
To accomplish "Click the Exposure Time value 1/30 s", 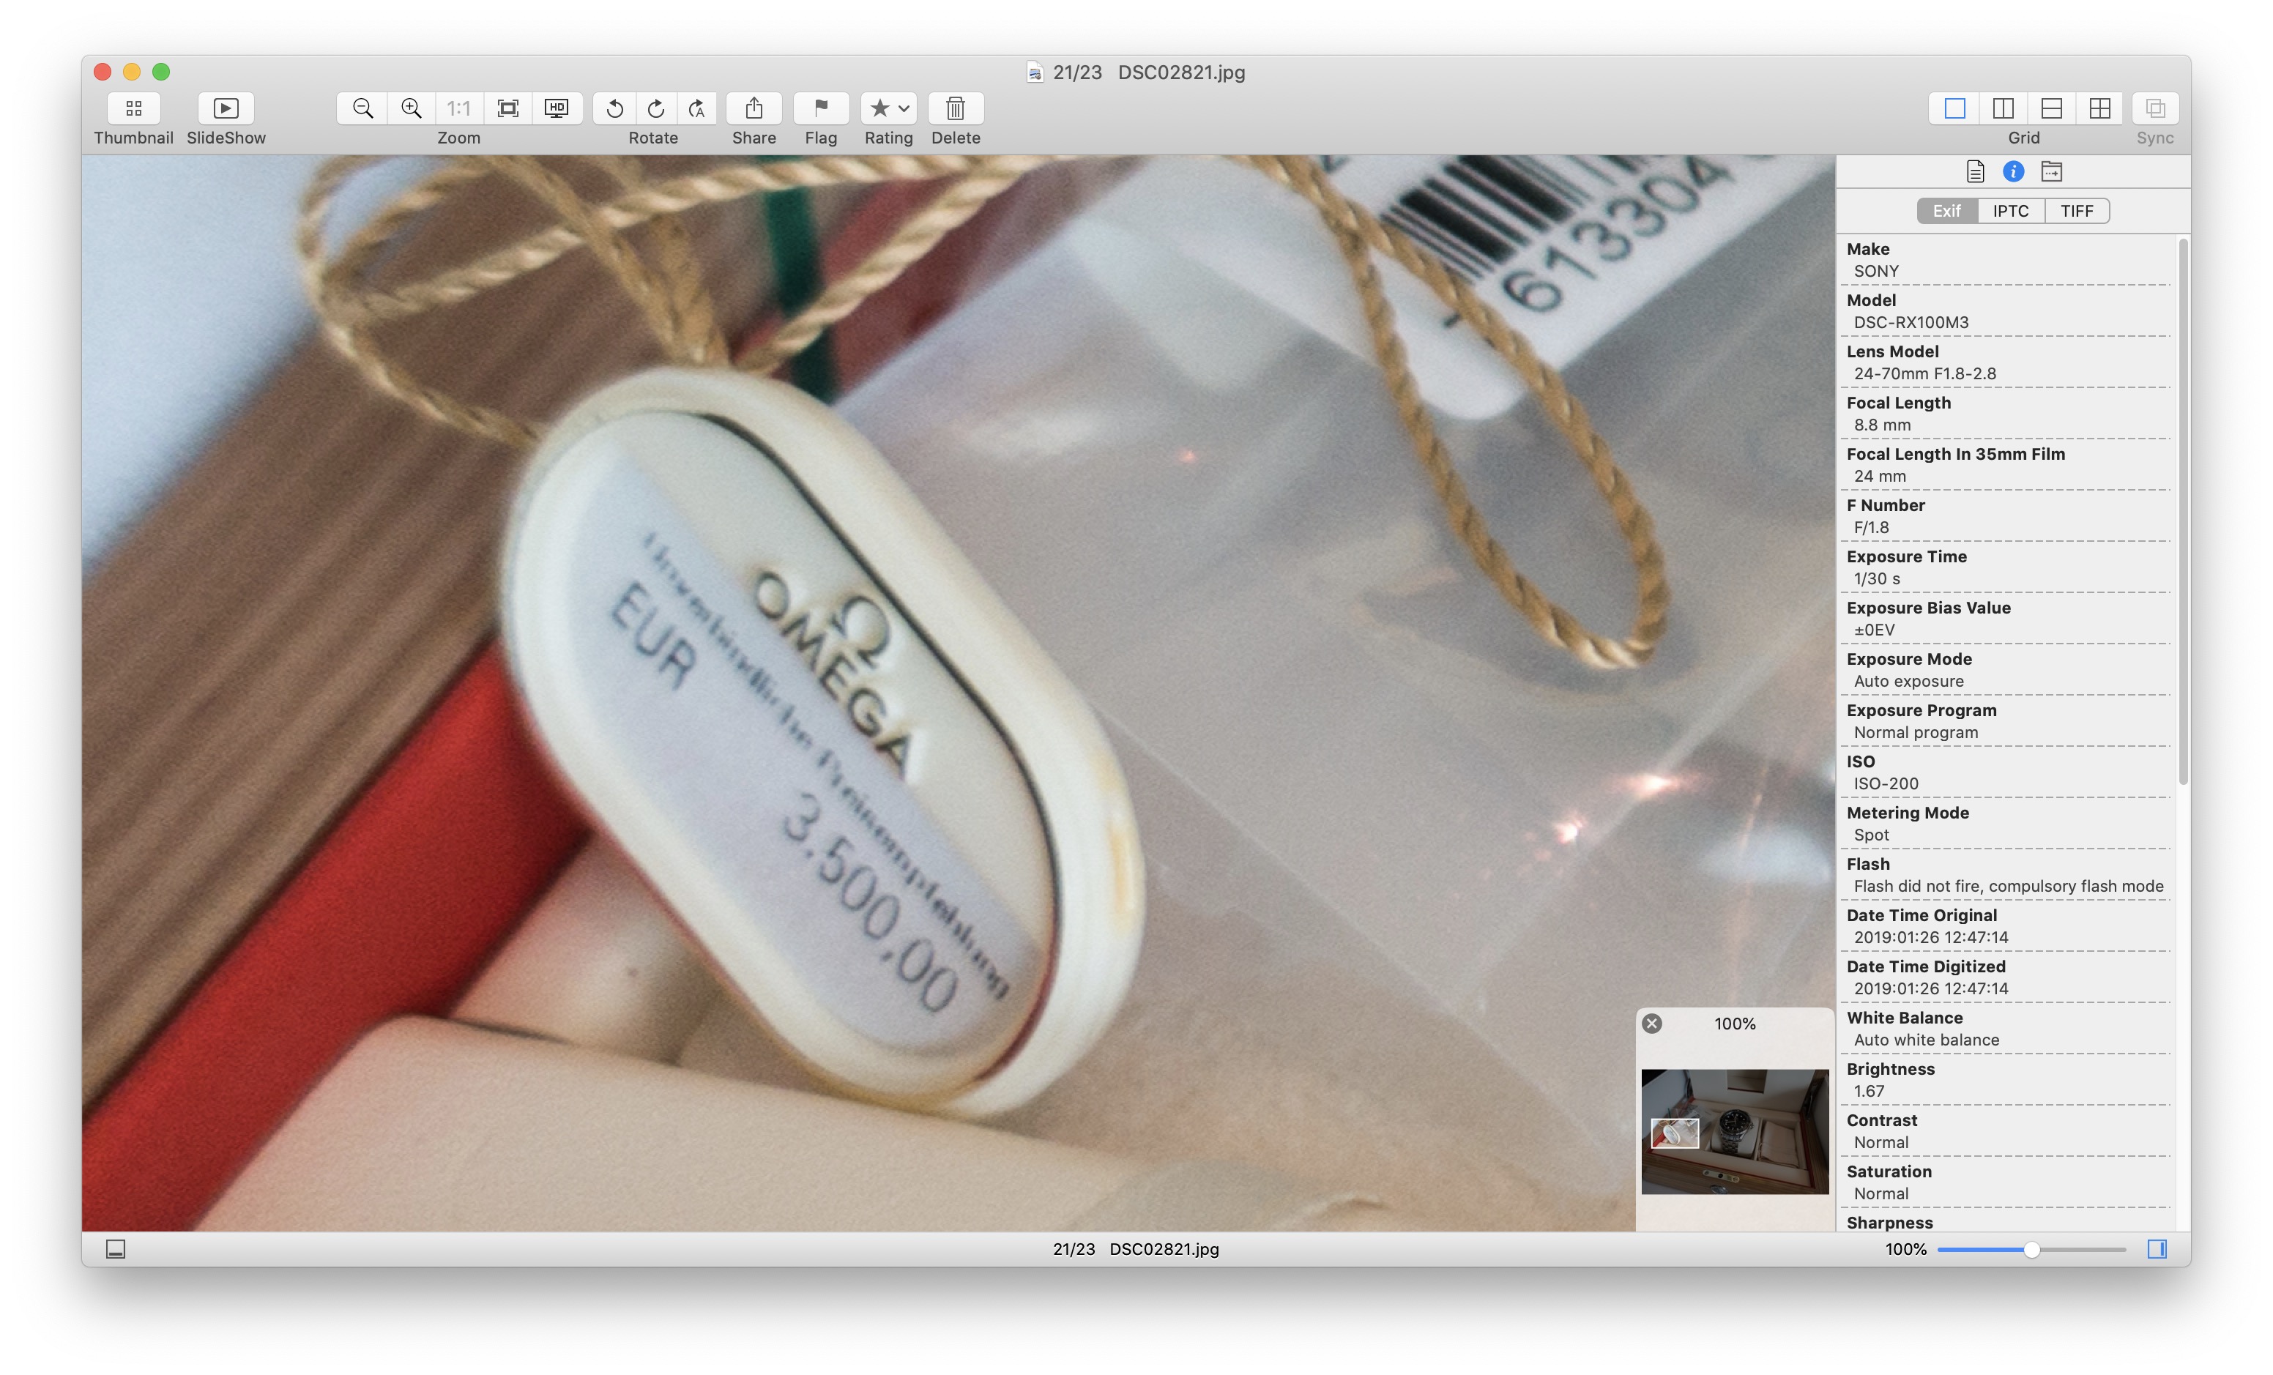I will tap(1878, 579).
